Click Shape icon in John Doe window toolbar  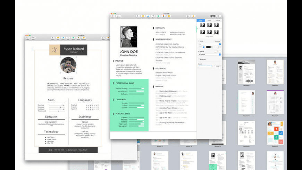click(158, 16)
